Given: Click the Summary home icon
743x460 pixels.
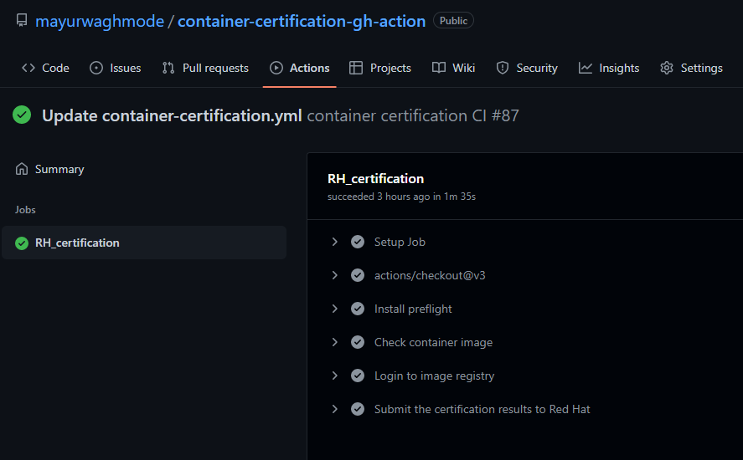Looking at the screenshot, I should (22, 169).
